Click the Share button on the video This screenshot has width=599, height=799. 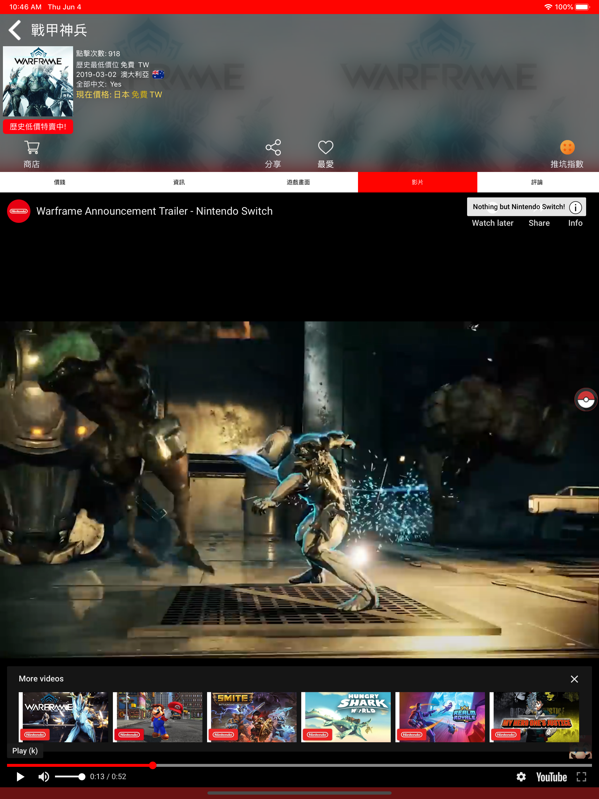coord(539,223)
